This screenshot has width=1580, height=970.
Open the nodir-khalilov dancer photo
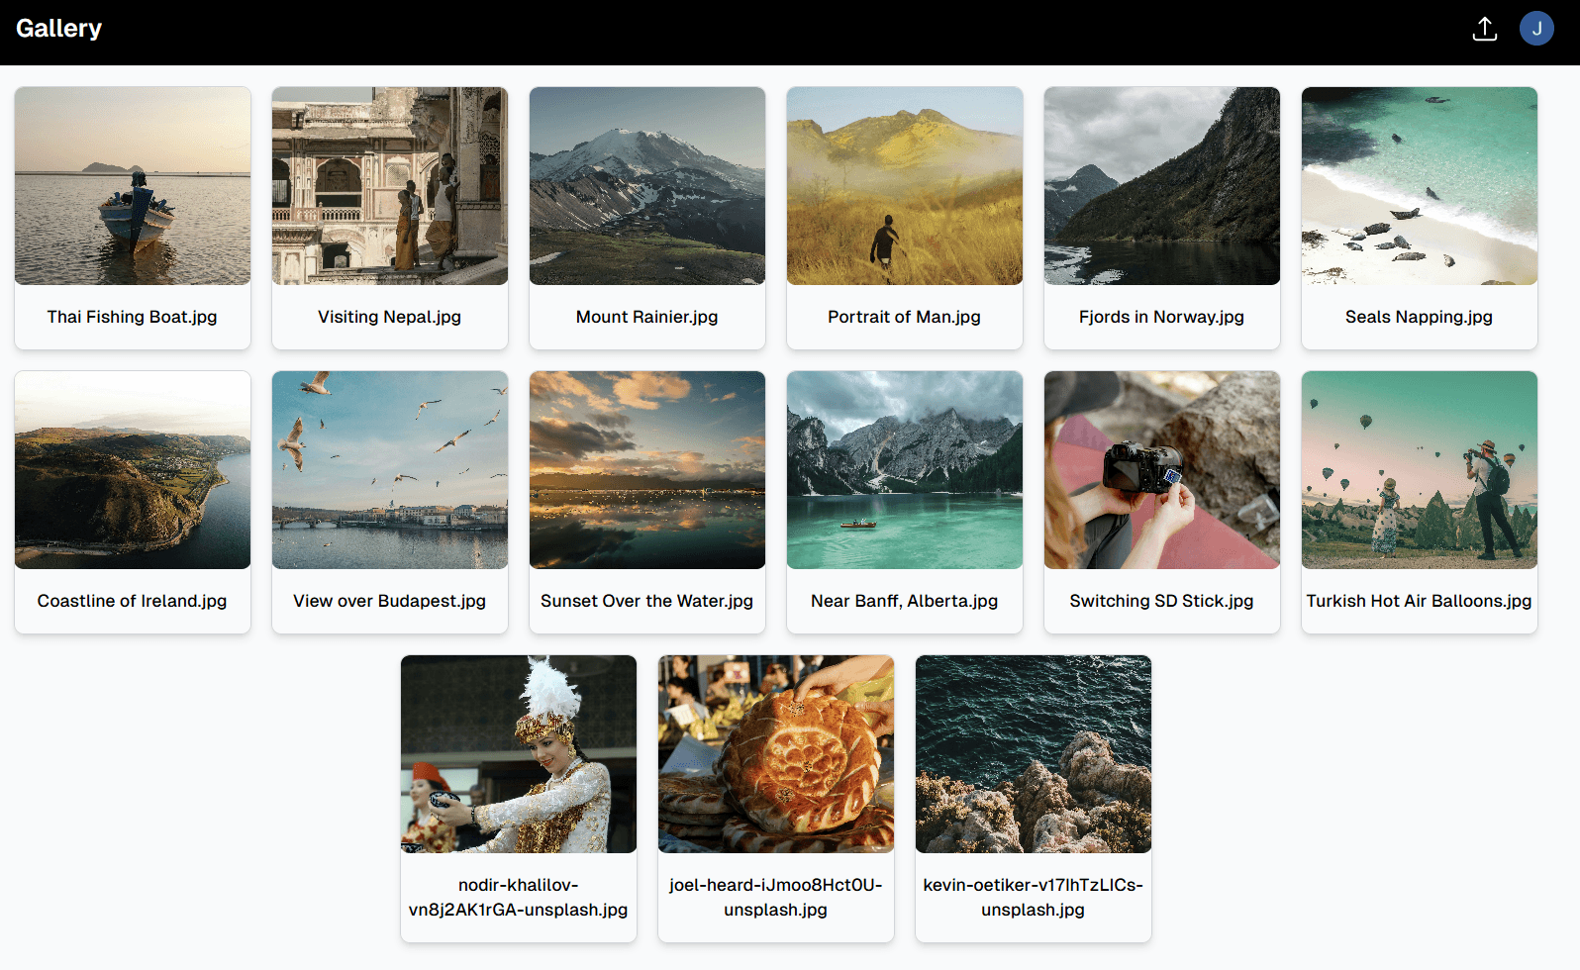[519, 754]
